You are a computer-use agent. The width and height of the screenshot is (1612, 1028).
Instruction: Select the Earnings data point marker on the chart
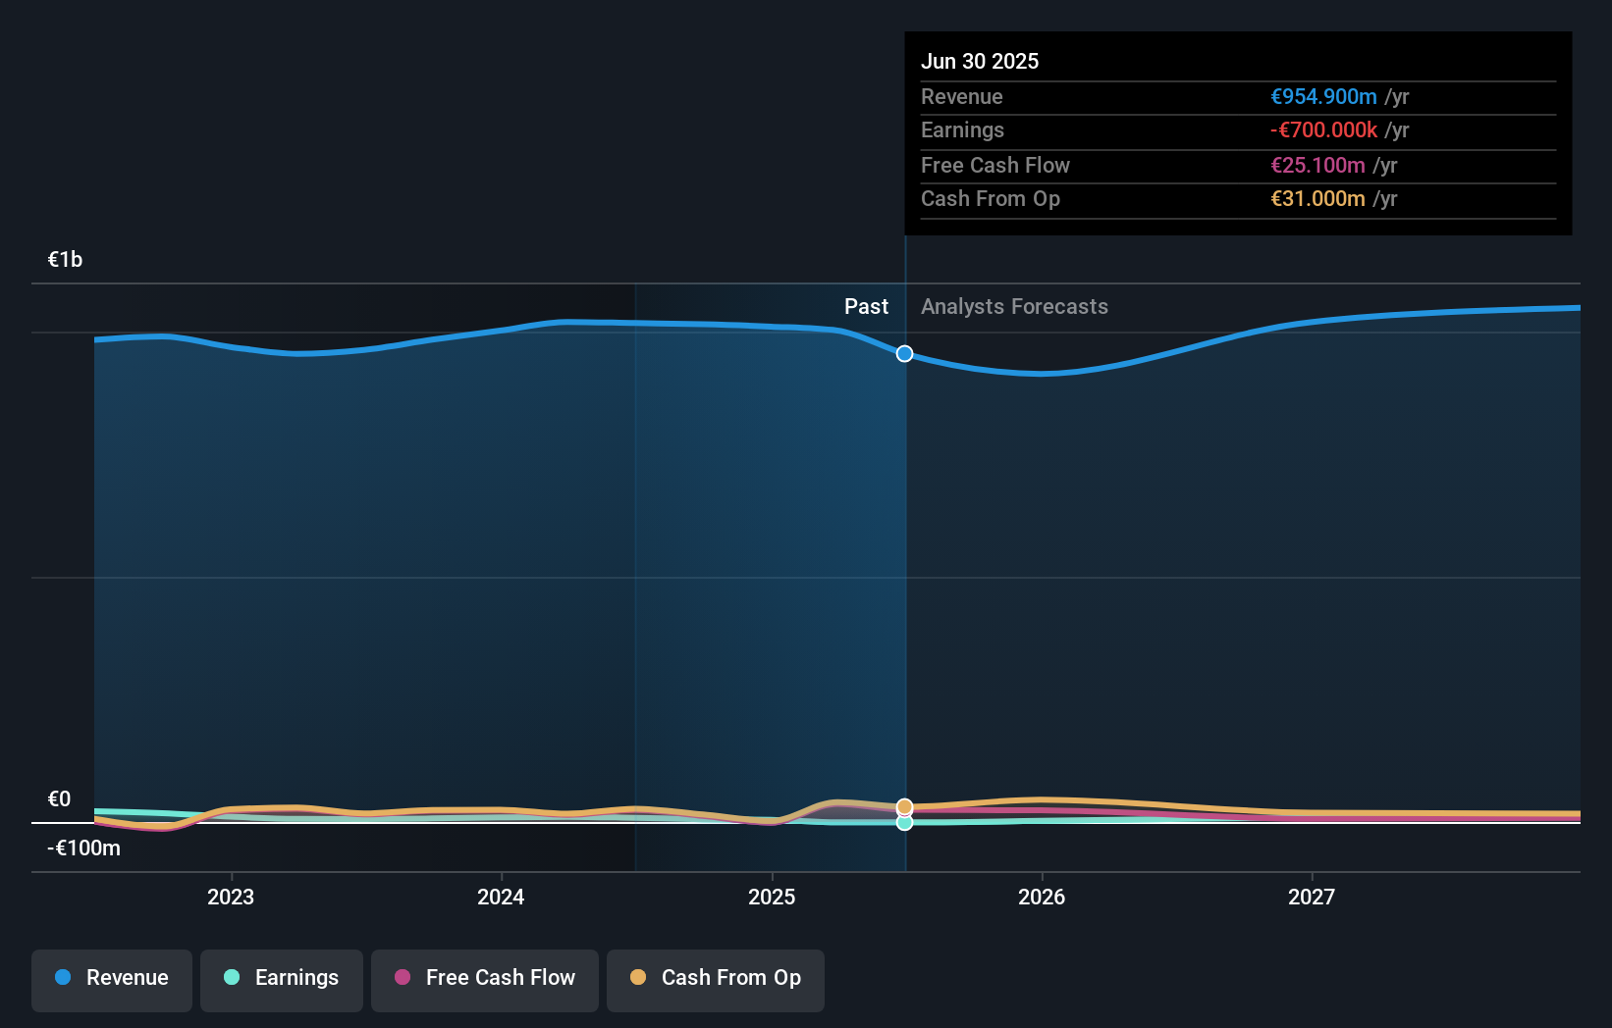pos(903,823)
